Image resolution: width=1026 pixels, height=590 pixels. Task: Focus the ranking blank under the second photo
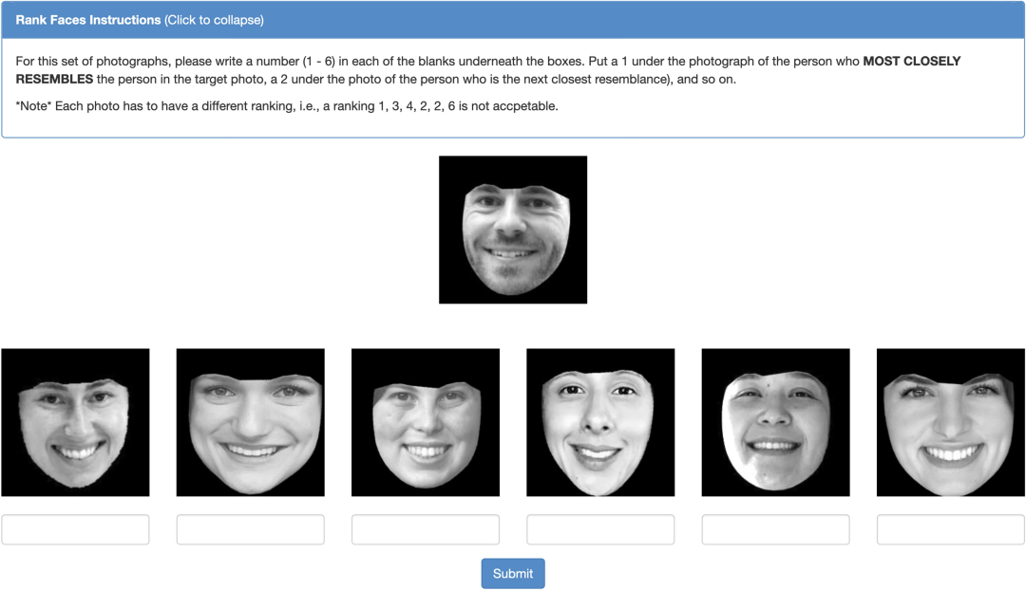(251, 529)
